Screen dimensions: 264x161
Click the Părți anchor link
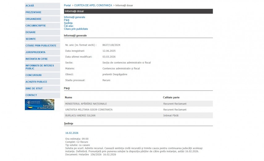click(67, 20)
